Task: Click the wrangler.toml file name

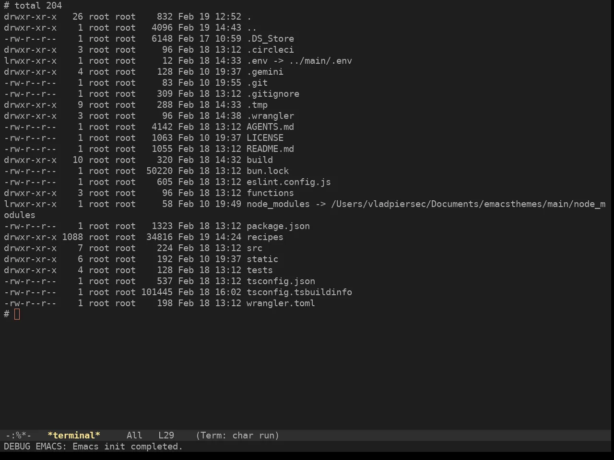Action: point(281,303)
